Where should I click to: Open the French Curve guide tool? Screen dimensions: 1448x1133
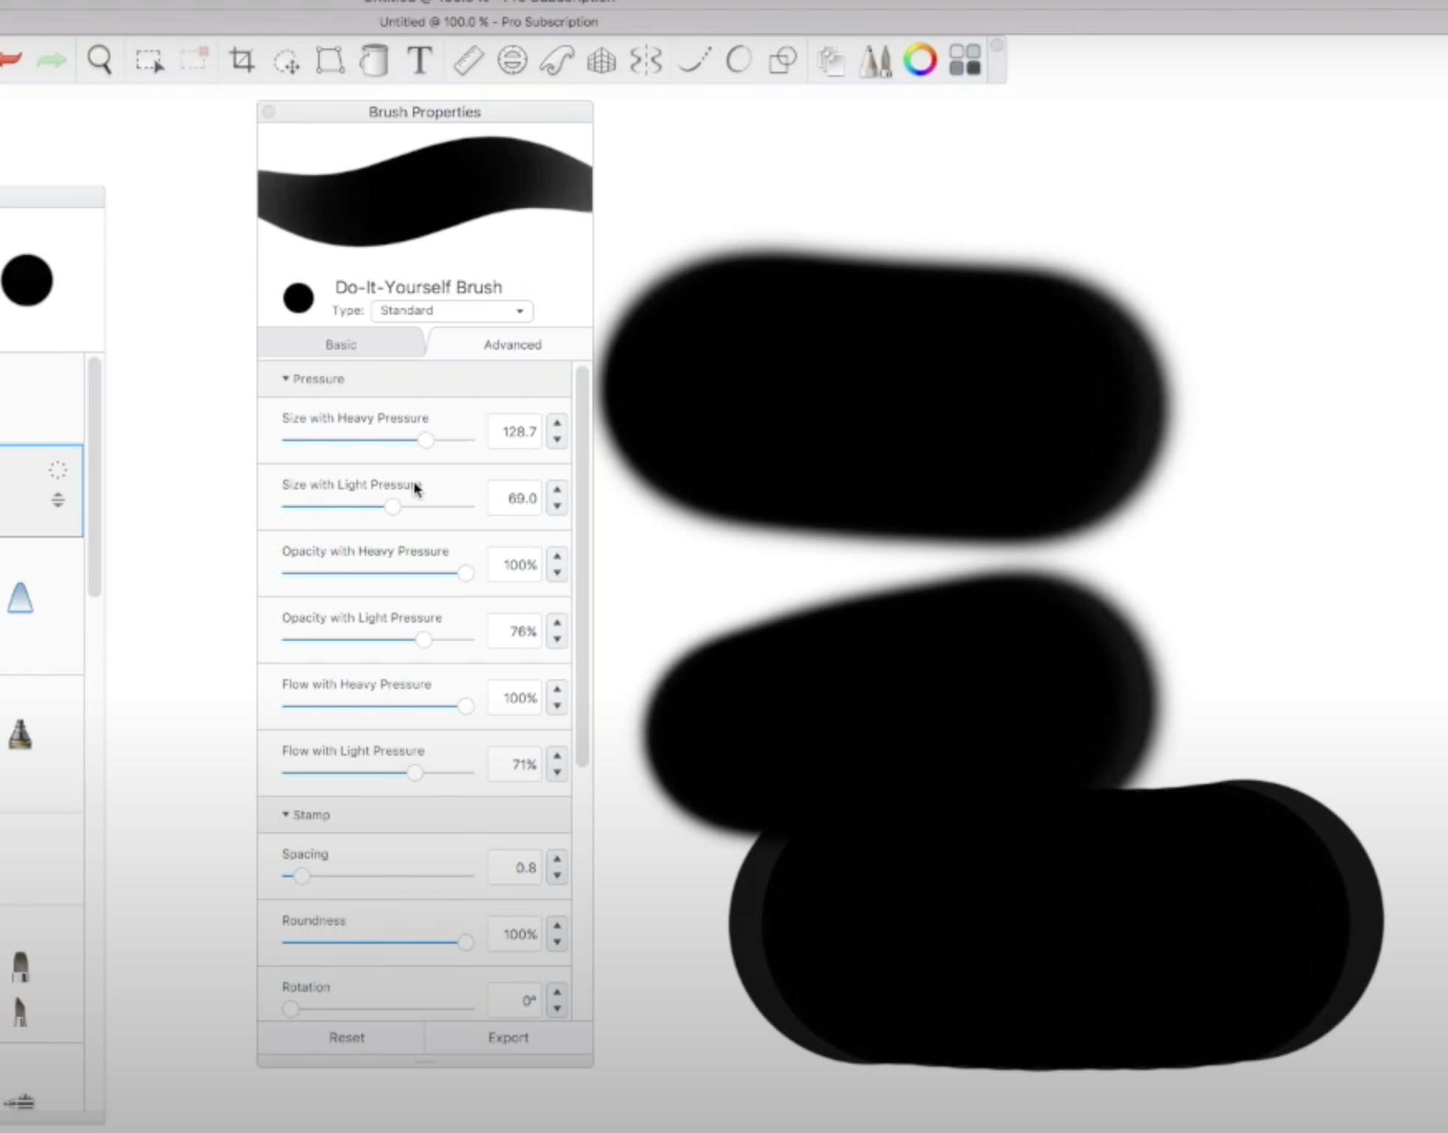pos(557,60)
